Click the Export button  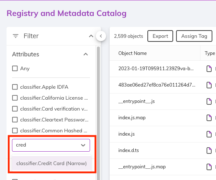click(x=160, y=36)
